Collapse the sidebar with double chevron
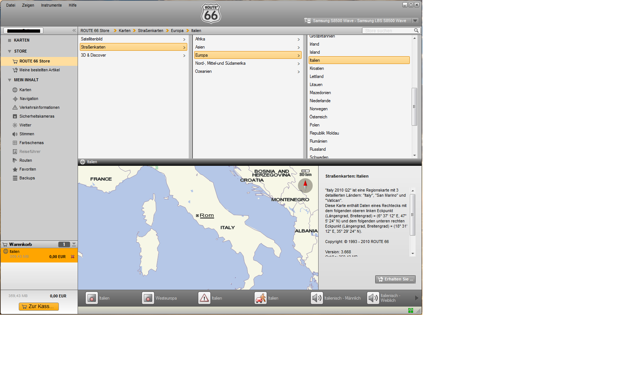The width and height of the screenshot is (618, 386). [x=74, y=31]
